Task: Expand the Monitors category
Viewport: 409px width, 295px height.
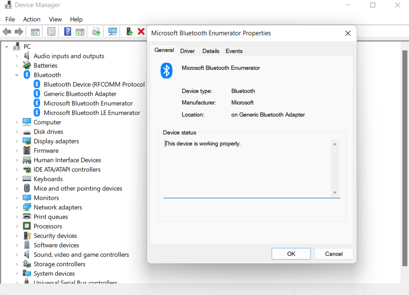Action: [x=17, y=198]
